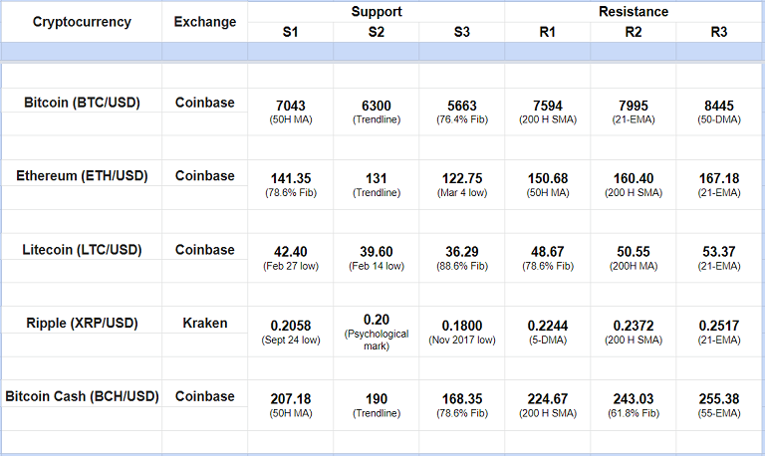Image resolution: width=765 pixels, height=456 pixels.
Task: Select the Ripple (XRP/USD) row label
Action: [x=82, y=323]
